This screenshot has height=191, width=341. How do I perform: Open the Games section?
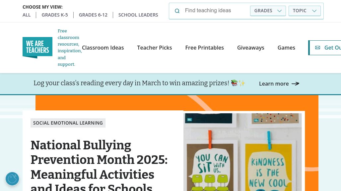pyautogui.click(x=286, y=48)
